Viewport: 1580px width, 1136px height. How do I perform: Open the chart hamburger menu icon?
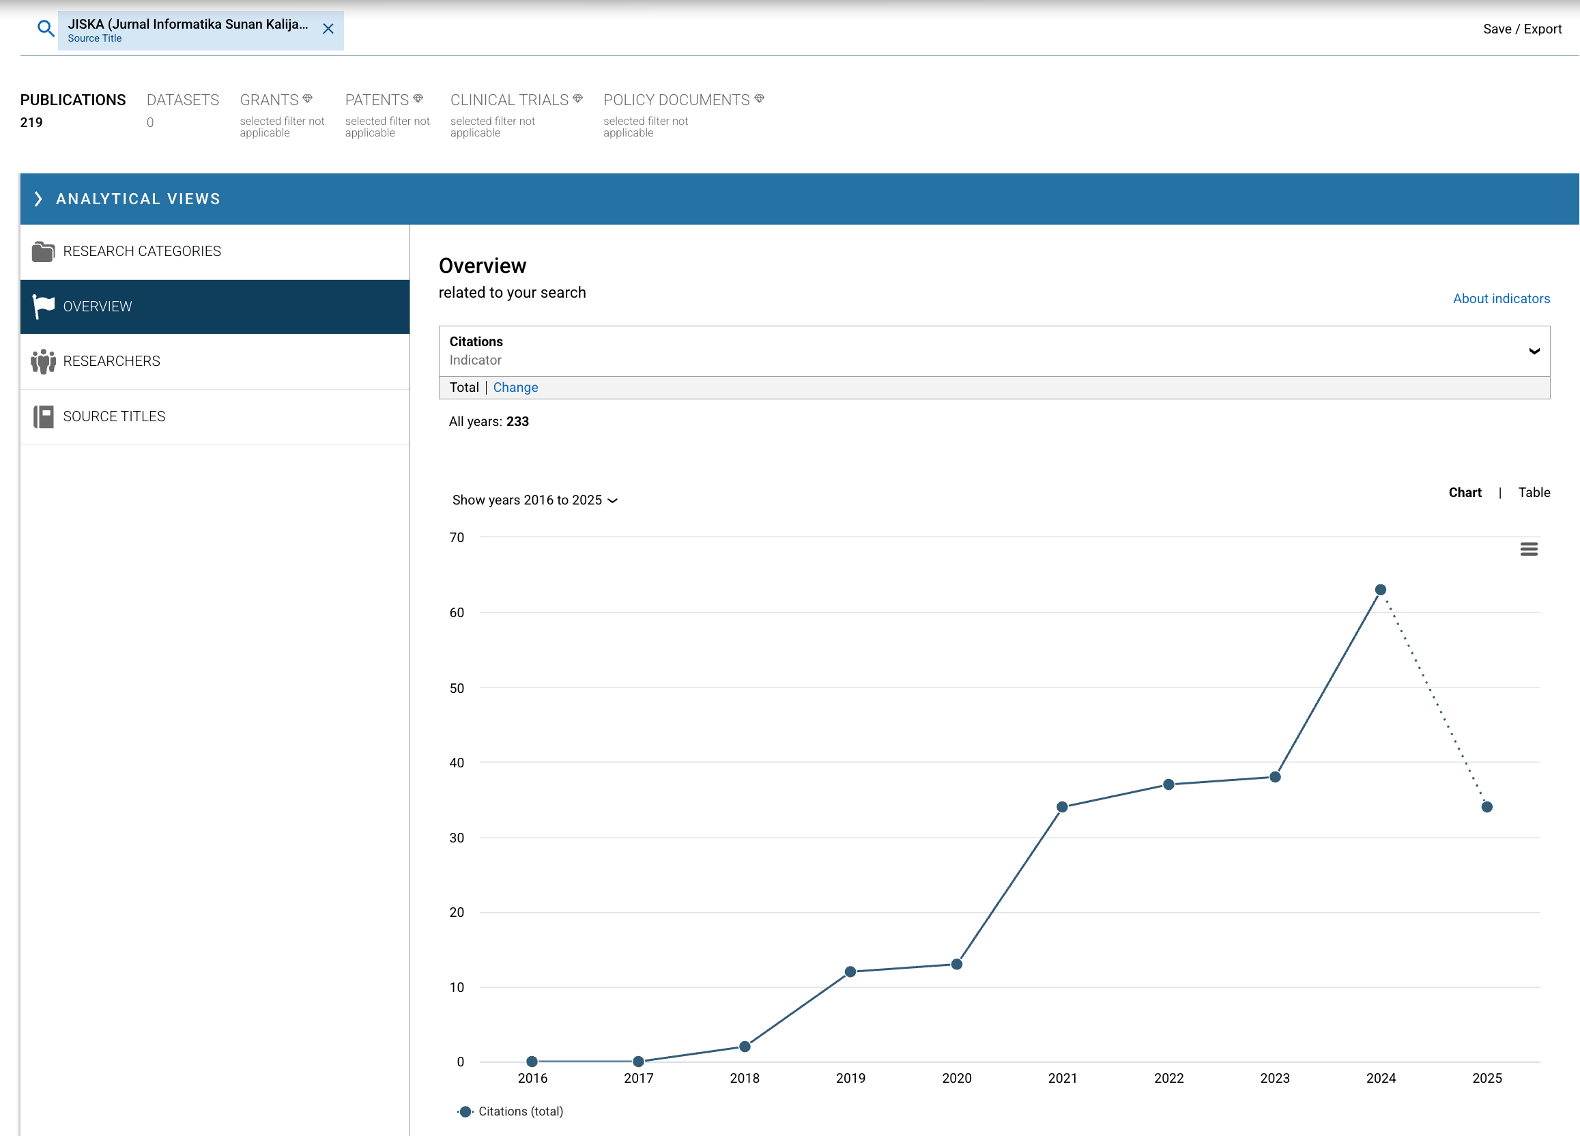click(x=1528, y=549)
